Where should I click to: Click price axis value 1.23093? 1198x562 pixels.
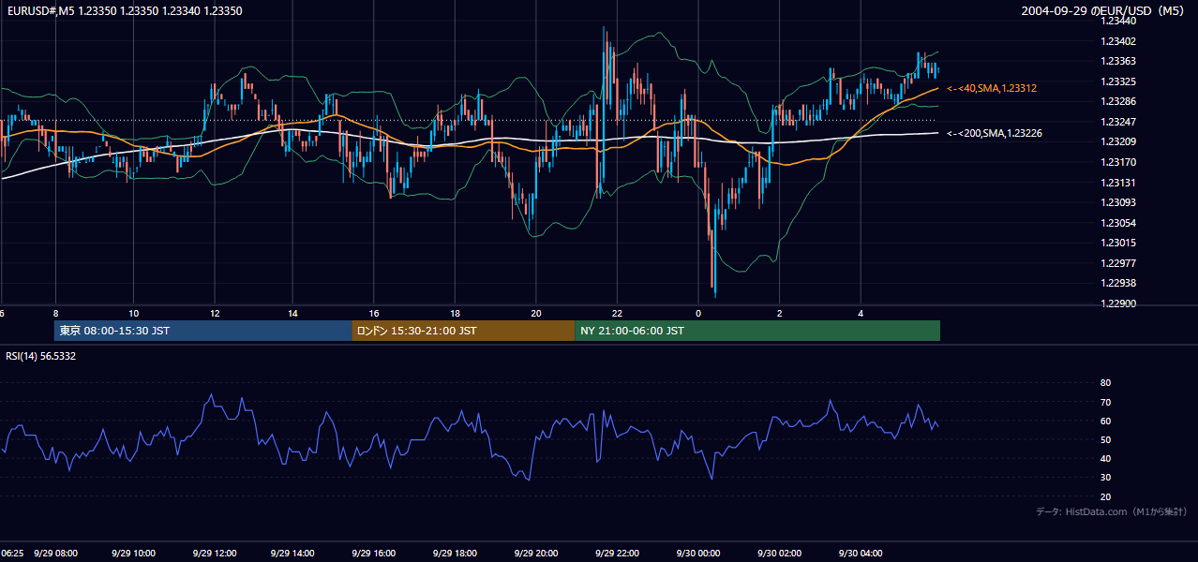(1118, 202)
